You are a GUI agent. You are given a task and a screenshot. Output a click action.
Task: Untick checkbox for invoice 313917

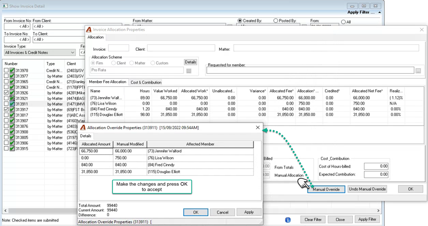click(6, 109)
